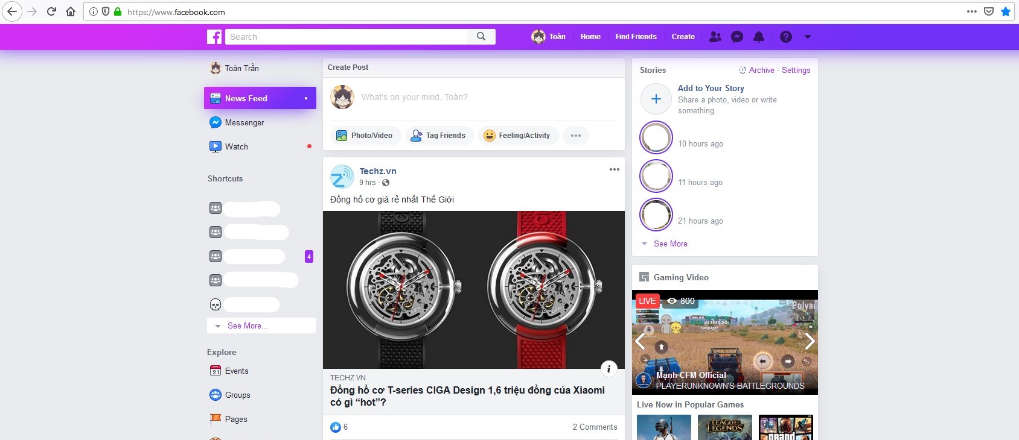Click the browser address bar URL
Screen dimensions: 1019x440
(x=176, y=12)
